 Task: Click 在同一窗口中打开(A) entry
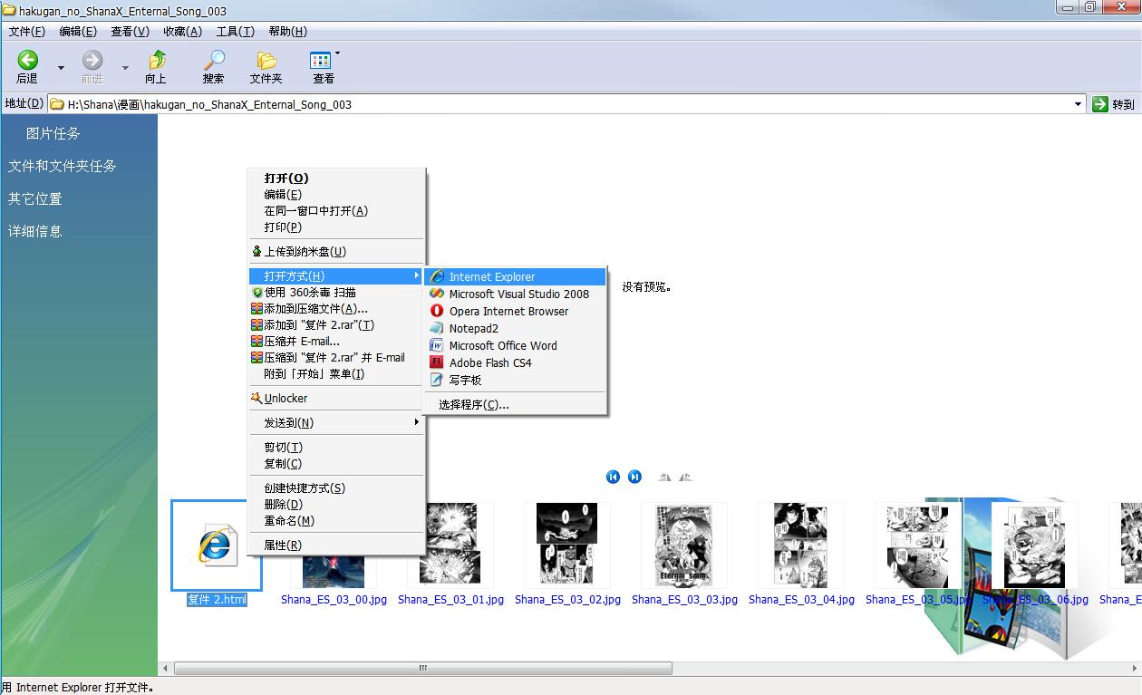coord(336,211)
